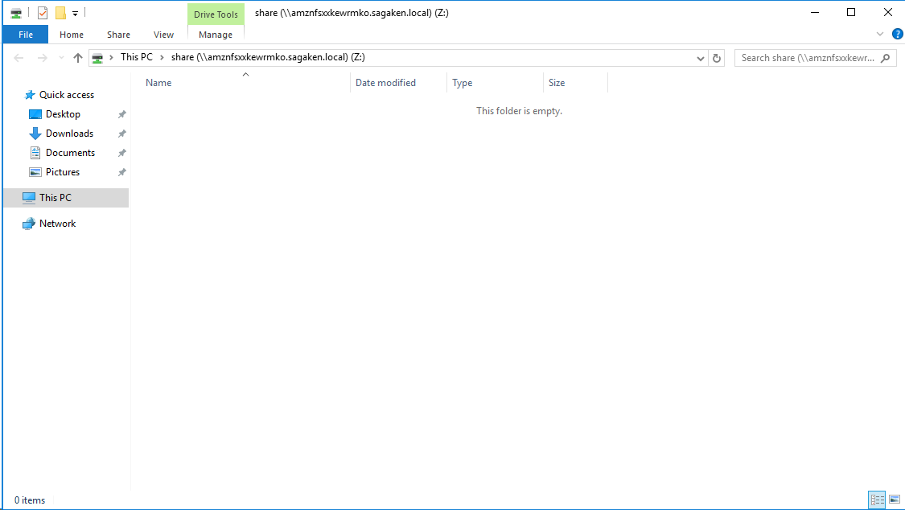Image resolution: width=905 pixels, height=510 pixels.
Task: Switch to Details view via status bar icon
Action: (x=878, y=500)
